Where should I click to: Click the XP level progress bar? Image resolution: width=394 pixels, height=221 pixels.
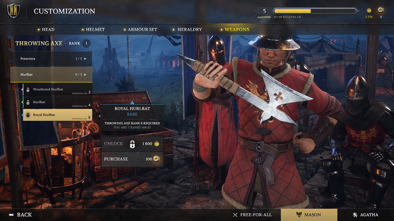[315, 11]
